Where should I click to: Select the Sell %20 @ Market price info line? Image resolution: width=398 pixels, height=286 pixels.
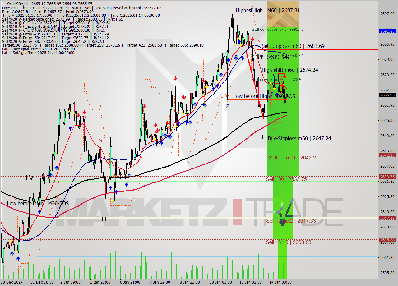click(x=62, y=19)
